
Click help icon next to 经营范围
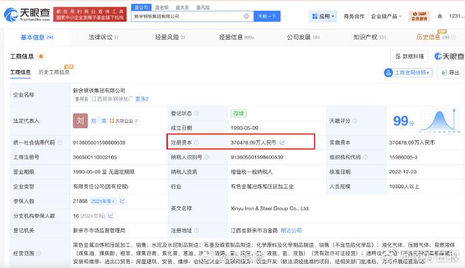(38, 253)
